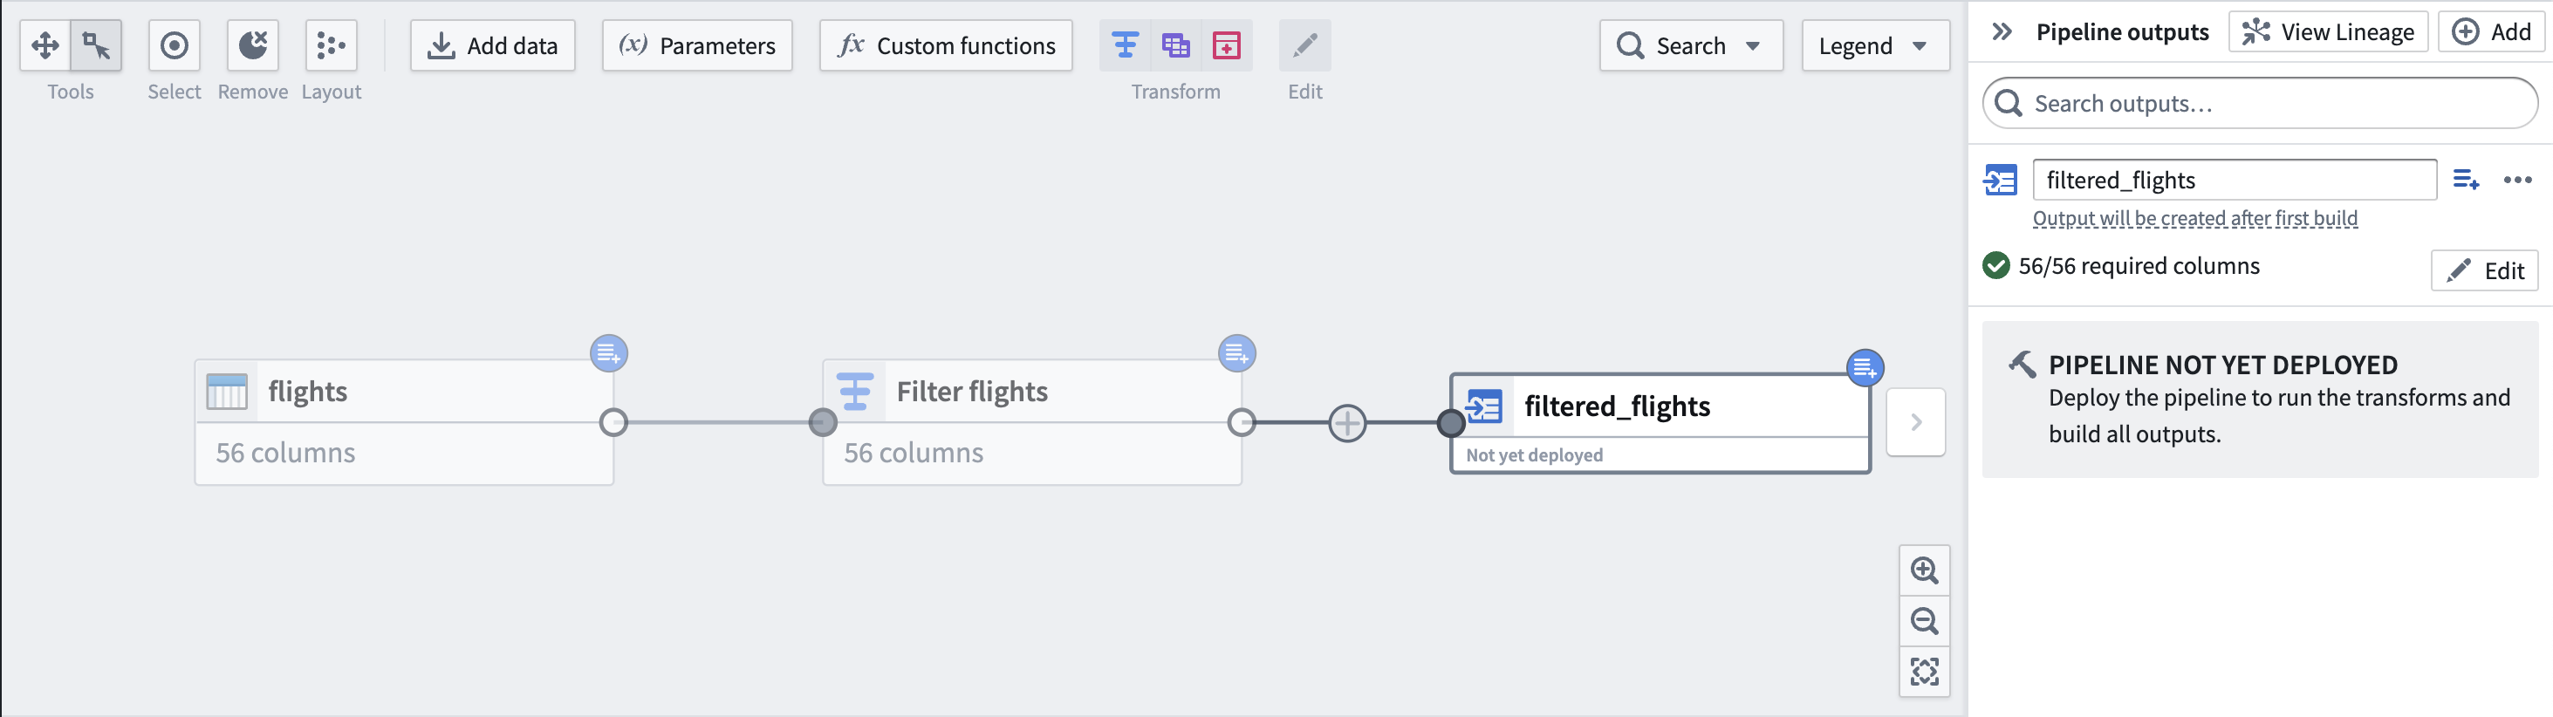Screen dimensions: 2553x717
Task: Expand the Legend dropdown
Action: point(1875,45)
